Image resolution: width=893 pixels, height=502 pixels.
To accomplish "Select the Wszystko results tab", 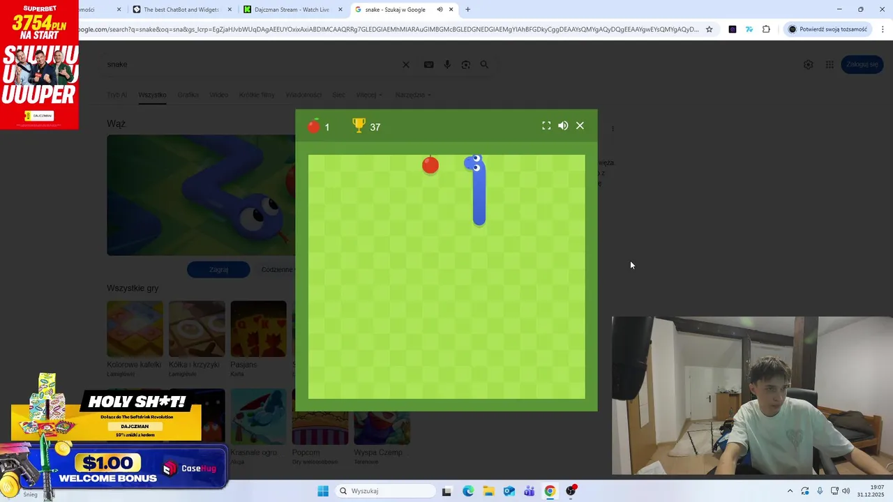I will point(152,95).
